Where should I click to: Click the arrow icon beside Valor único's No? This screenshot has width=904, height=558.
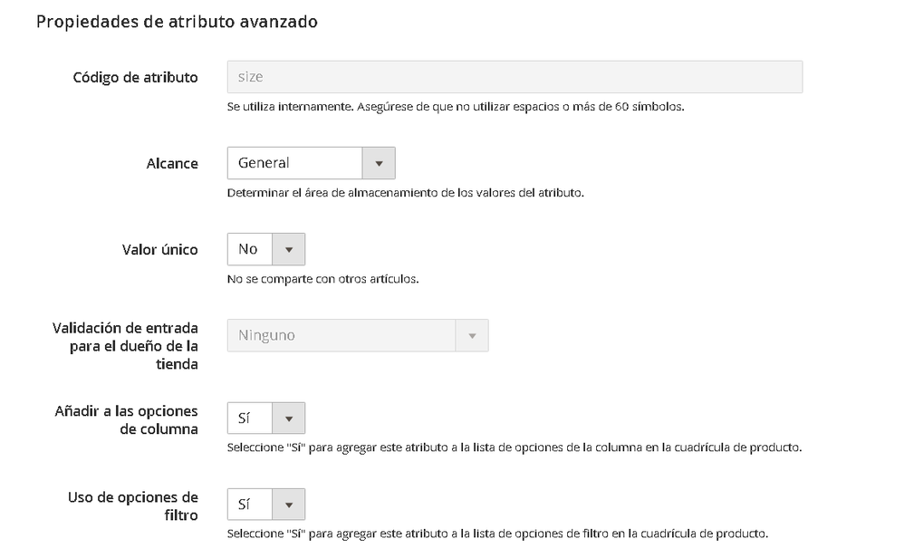tap(289, 249)
